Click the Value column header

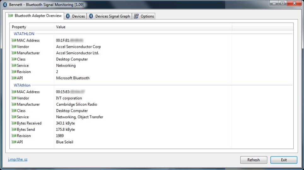coord(142,27)
